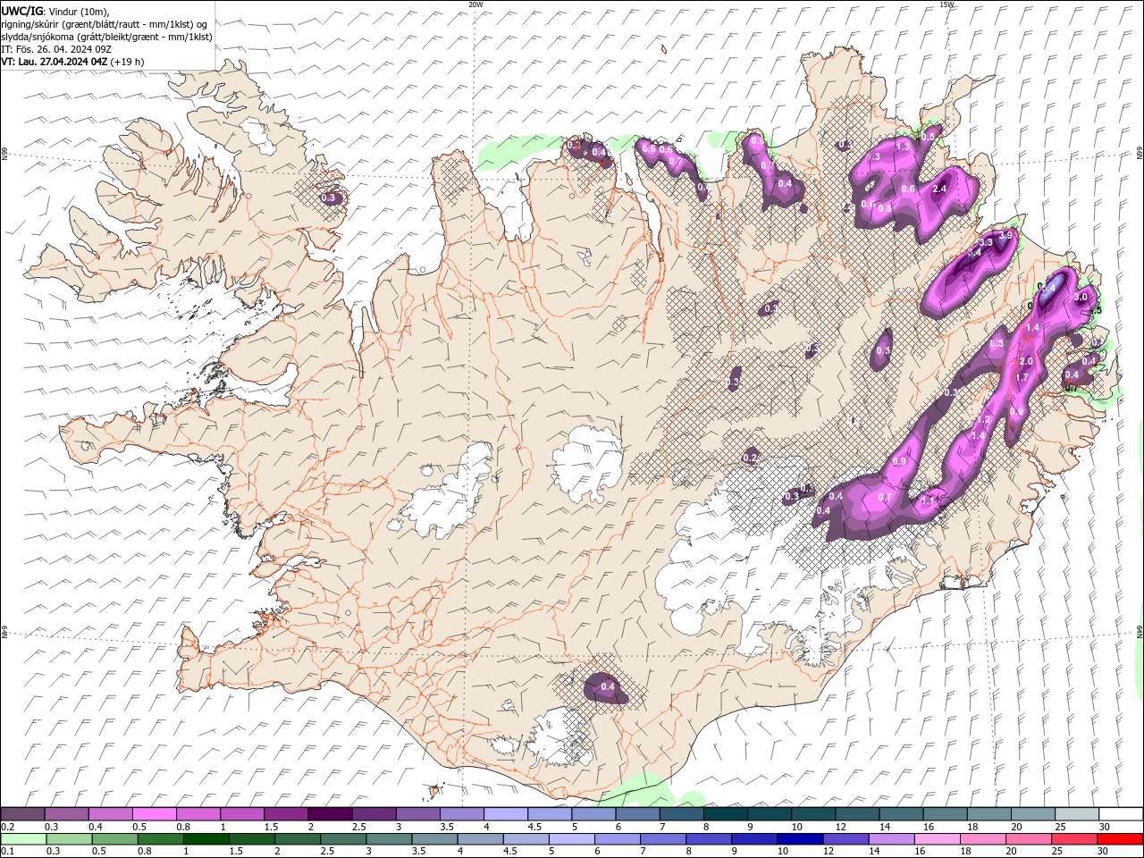Click the pink swatch between 0.5 and 0.8, upper snow scale
This screenshot has width=1144, height=858.
154,814
